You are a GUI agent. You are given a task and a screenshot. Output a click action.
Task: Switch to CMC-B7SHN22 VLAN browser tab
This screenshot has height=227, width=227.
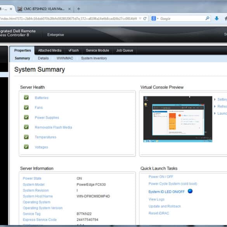[x=44, y=9]
